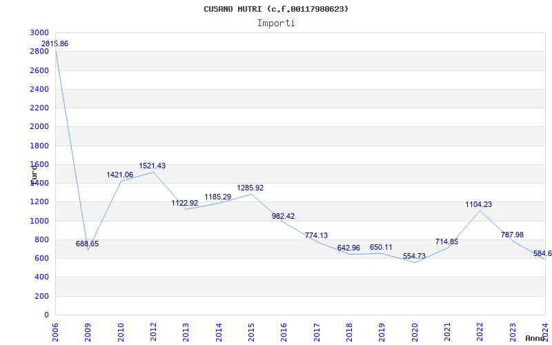This screenshot has height=345, width=552.
Task: Click the y-axis value 2800
Action: (39, 51)
